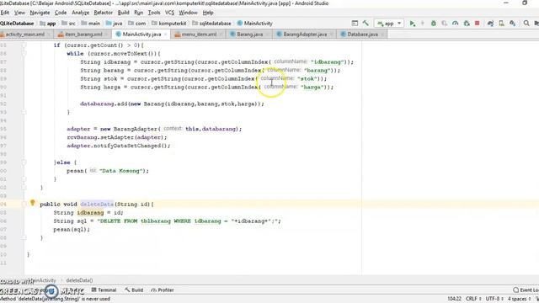Switch to item_barang.xml tab
The height and width of the screenshot is (303, 539).
[x=83, y=35]
